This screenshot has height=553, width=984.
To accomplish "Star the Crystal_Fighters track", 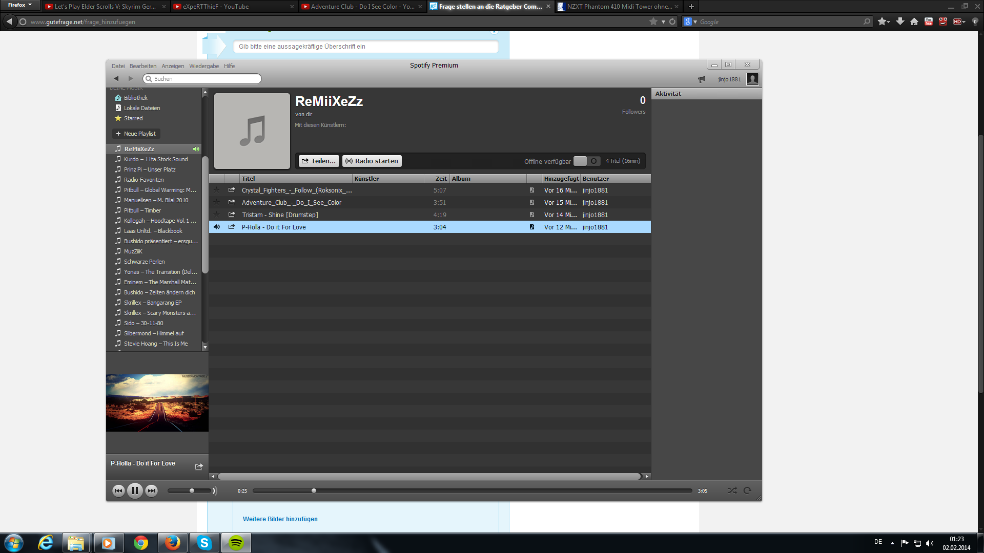I will pyautogui.click(x=217, y=190).
